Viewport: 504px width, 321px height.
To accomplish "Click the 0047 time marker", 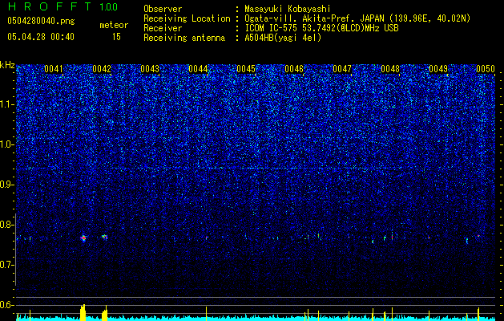I will click(x=342, y=69).
